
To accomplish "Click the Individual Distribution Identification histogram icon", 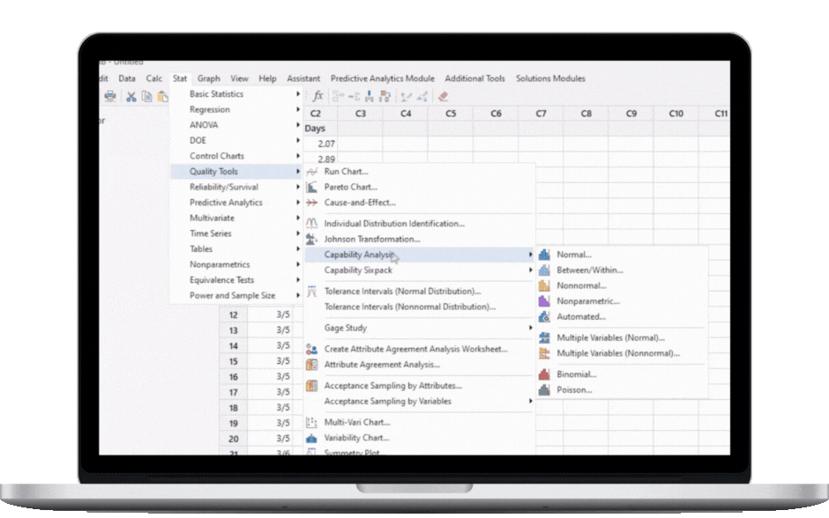I will [x=310, y=223].
